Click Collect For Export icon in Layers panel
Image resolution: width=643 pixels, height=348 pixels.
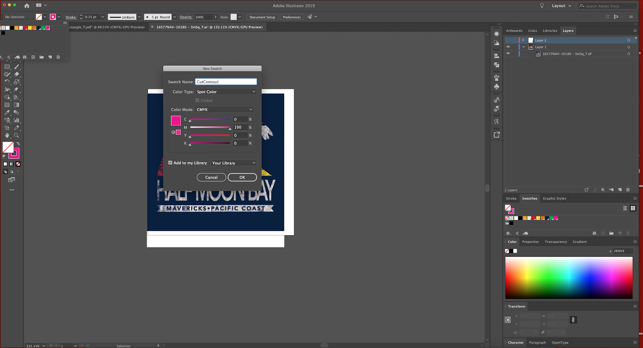[586, 190]
